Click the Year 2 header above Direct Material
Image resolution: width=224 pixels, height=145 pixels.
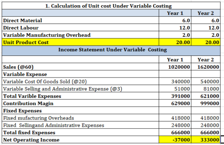pyautogui.click(x=206, y=13)
